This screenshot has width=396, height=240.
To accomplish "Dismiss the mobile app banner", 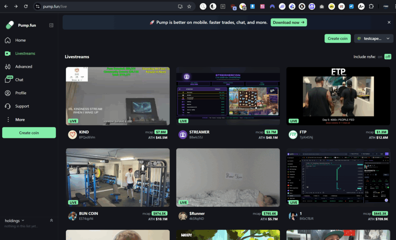I will pyautogui.click(x=389, y=22).
